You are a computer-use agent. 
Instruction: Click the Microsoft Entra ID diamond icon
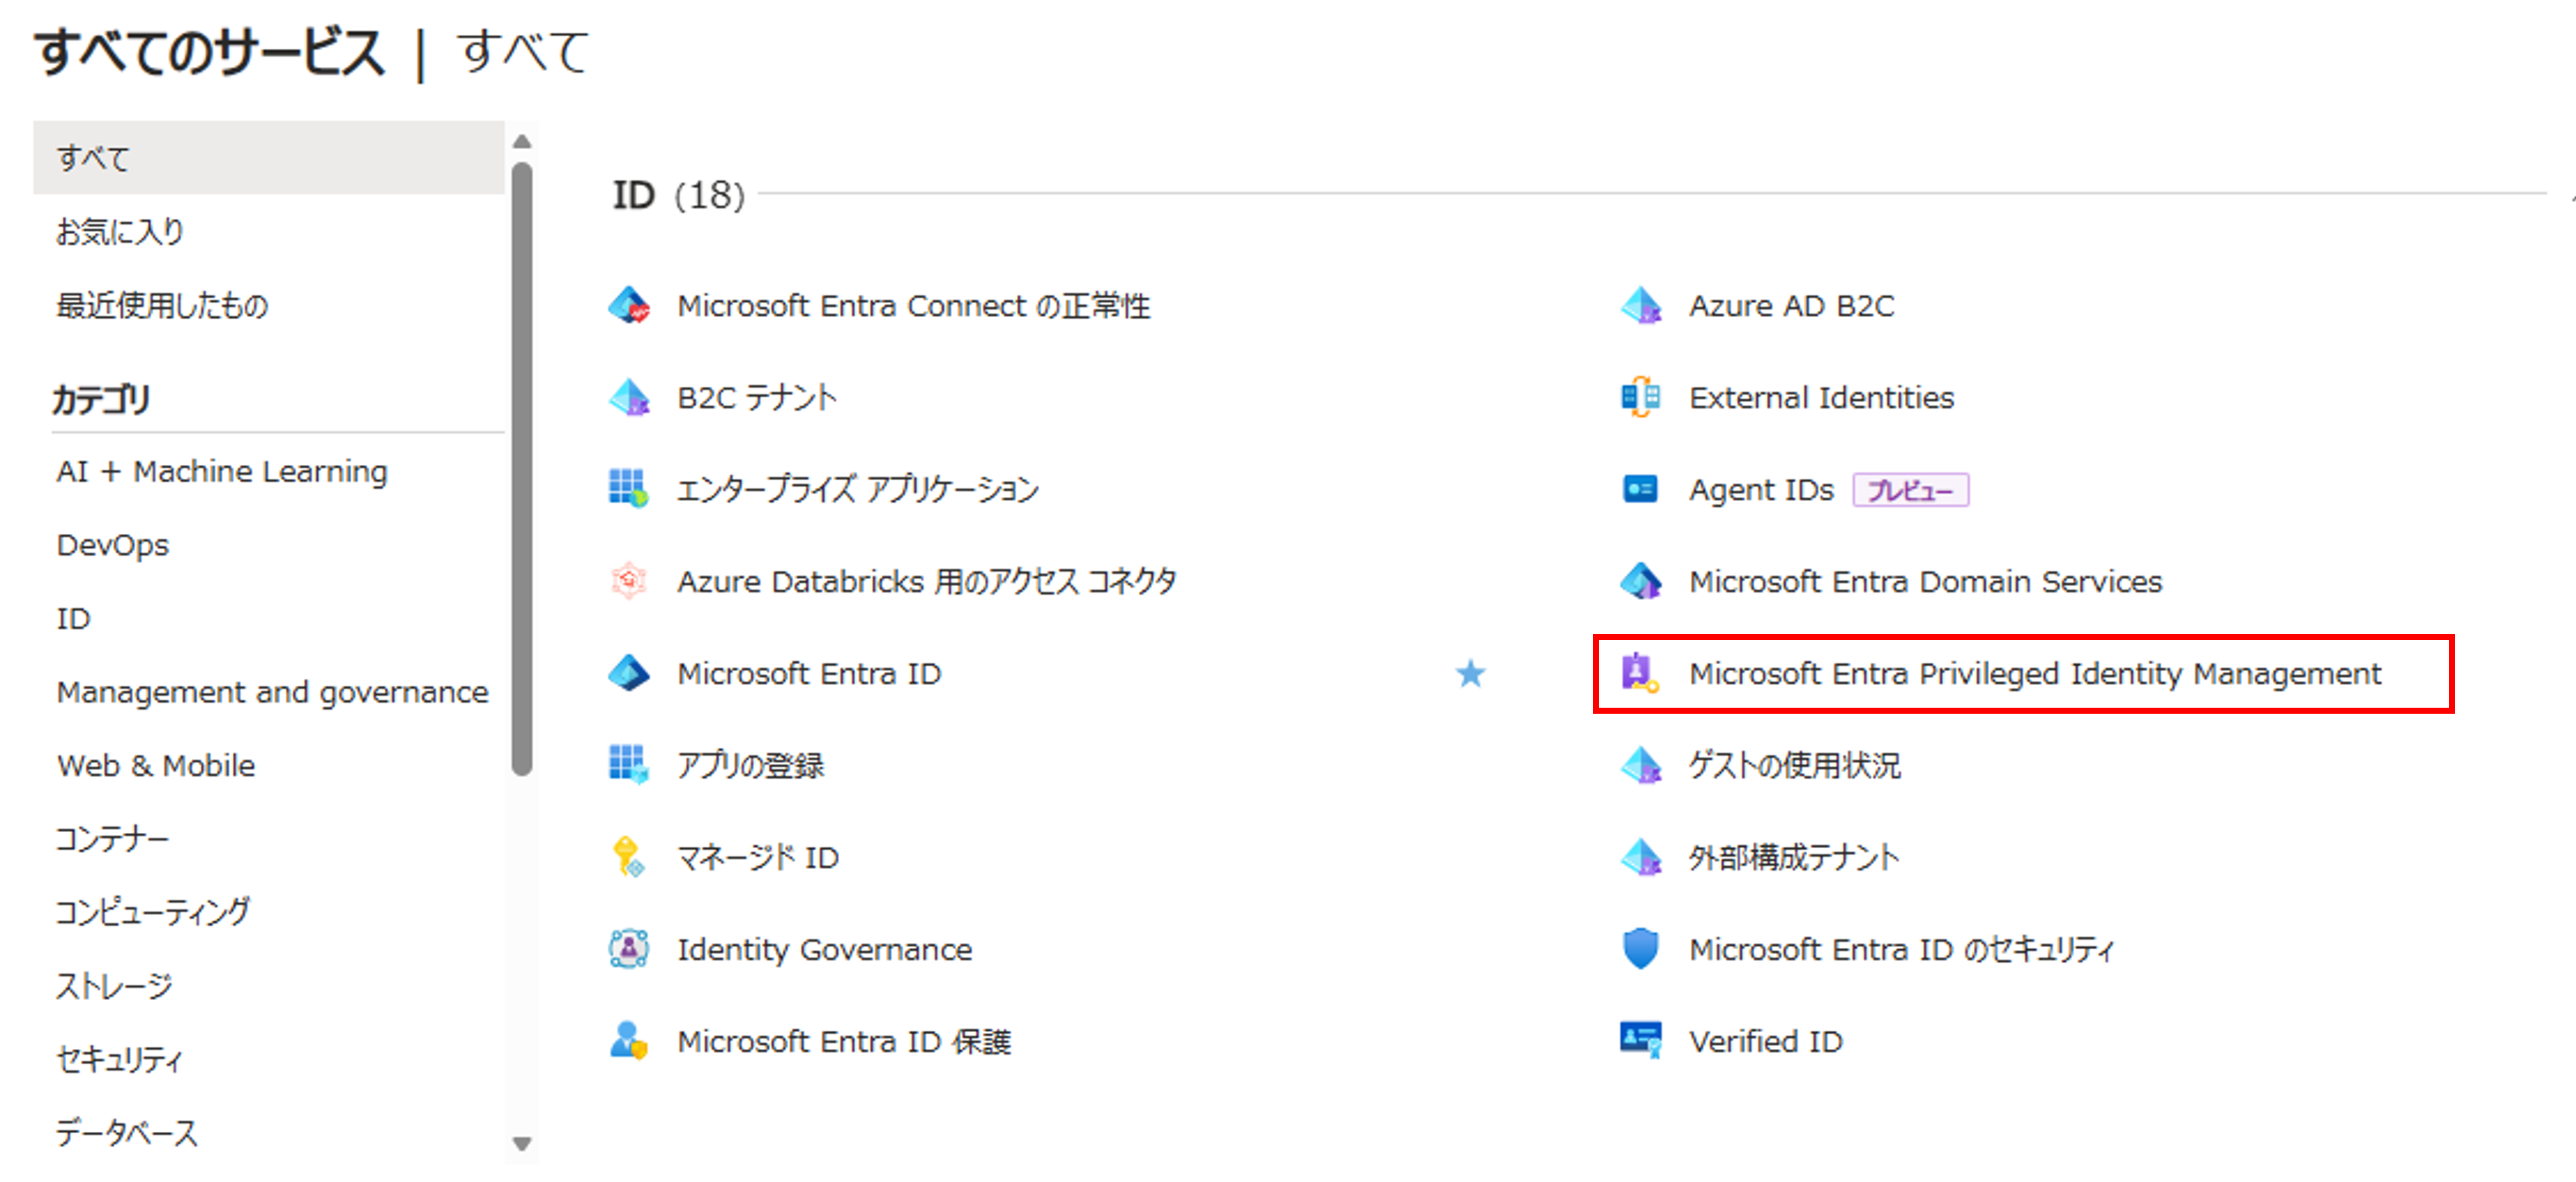[x=629, y=673]
